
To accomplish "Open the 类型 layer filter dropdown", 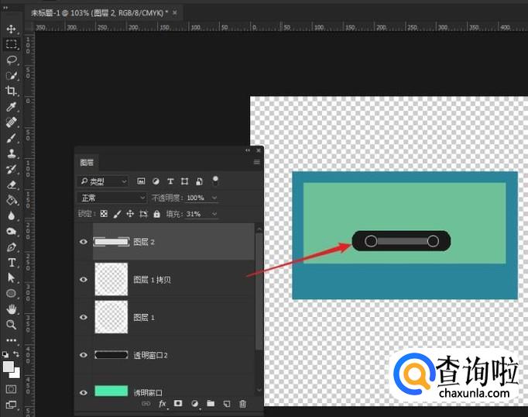I will point(103,181).
